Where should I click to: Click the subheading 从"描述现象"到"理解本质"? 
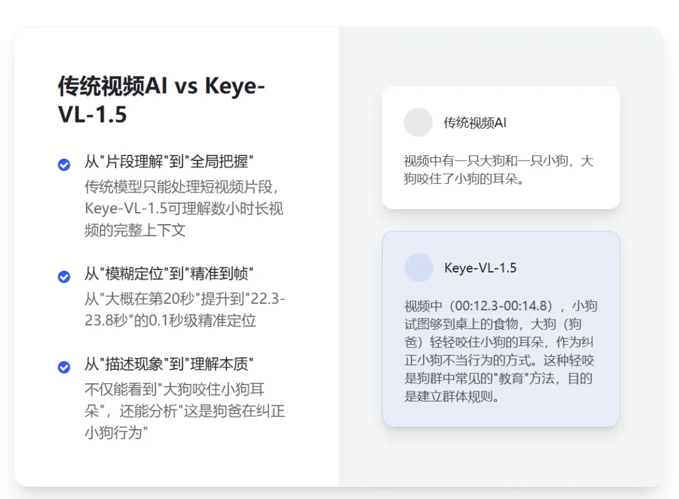click(169, 364)
